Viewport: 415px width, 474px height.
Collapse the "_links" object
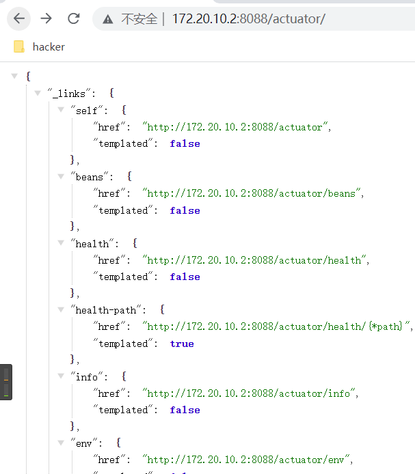(x=38, y=93)
